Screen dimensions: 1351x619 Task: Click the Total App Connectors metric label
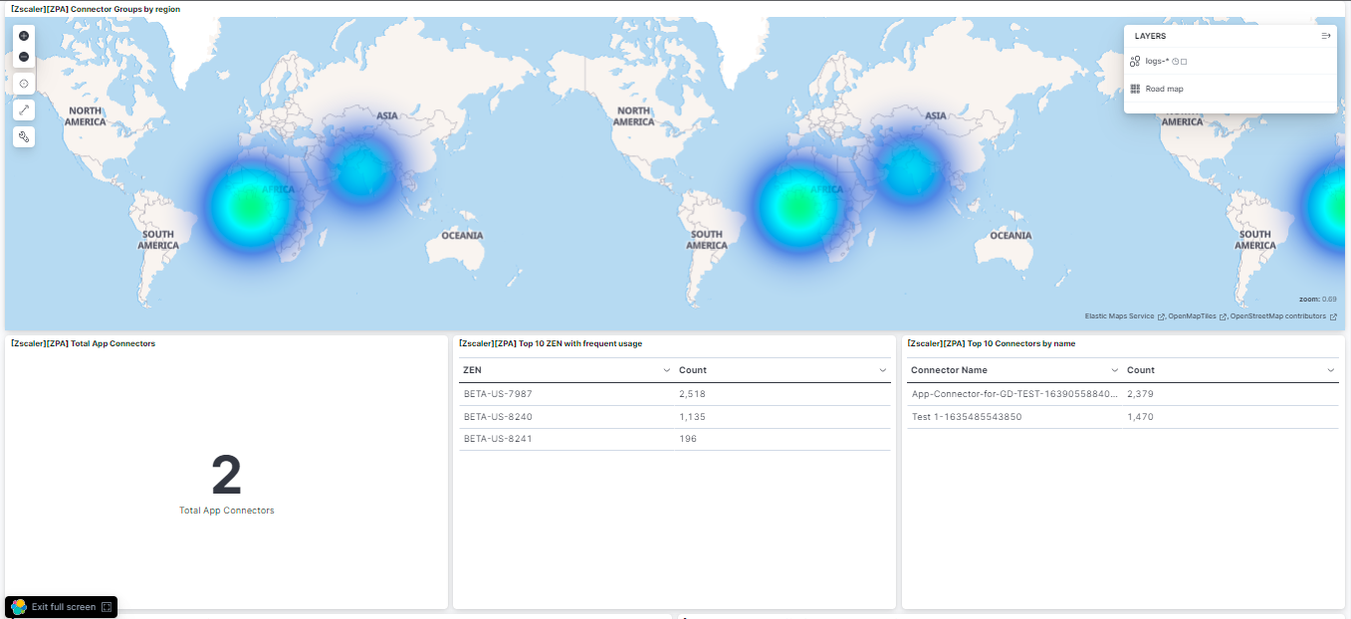pos(226,511)
